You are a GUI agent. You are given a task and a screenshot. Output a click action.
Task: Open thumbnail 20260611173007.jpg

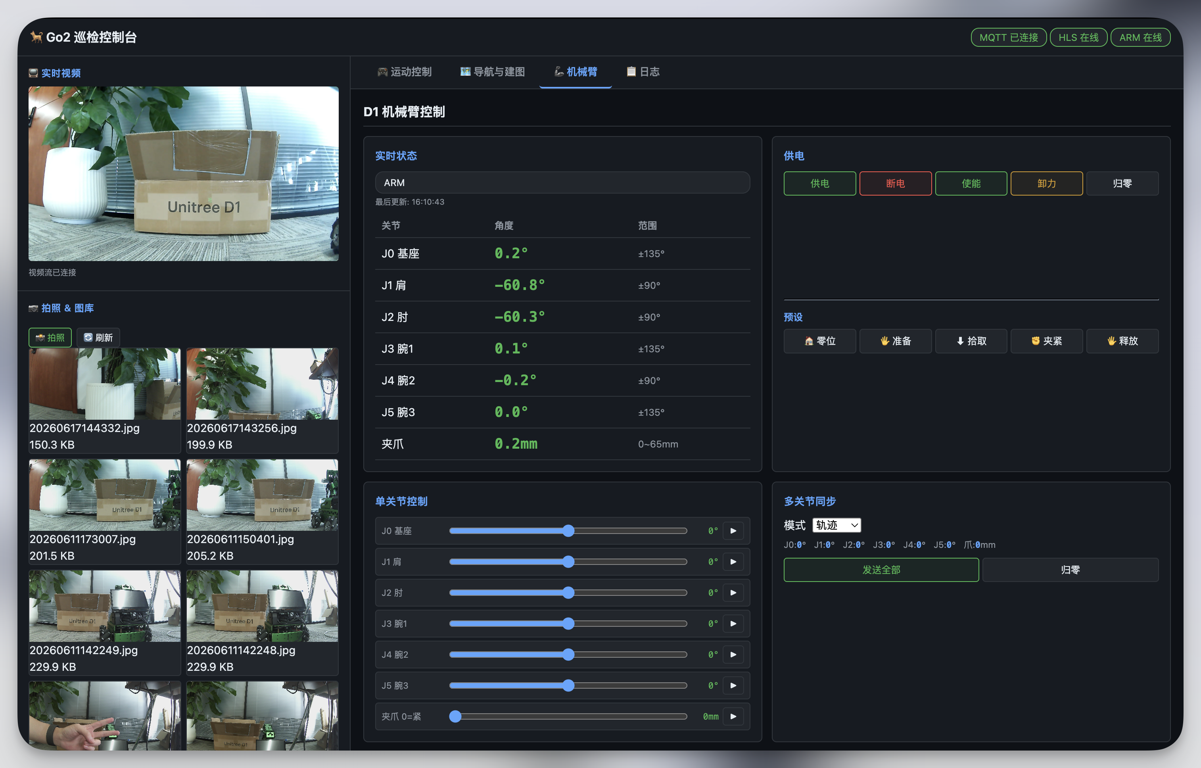click(105, 495)
